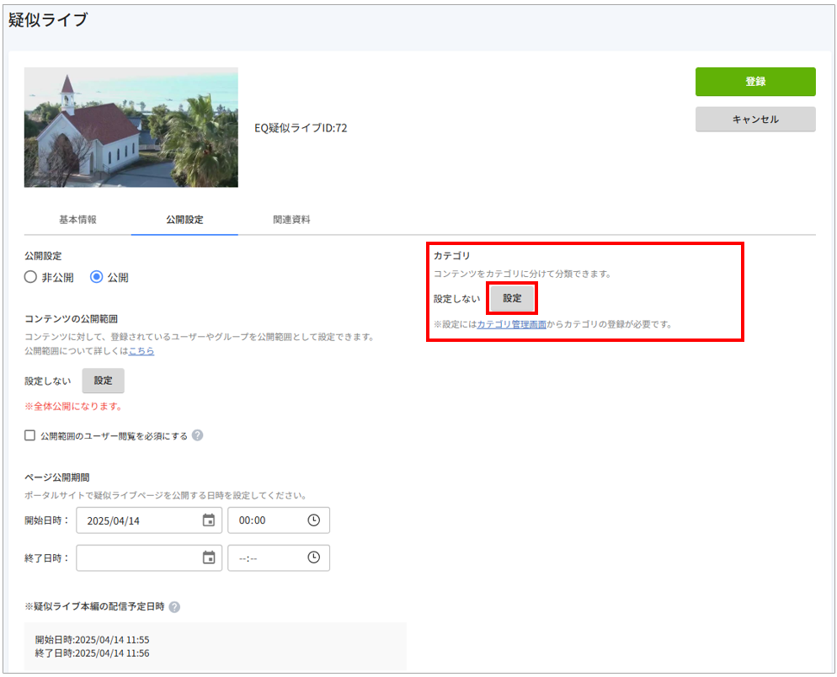Click help icon next to 閲覧を必須にする
This screenshot has height=677, width=837.
coord(198,435)
